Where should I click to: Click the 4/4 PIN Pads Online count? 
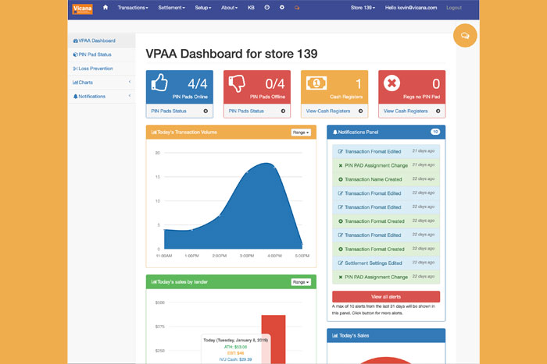[198, 84]
